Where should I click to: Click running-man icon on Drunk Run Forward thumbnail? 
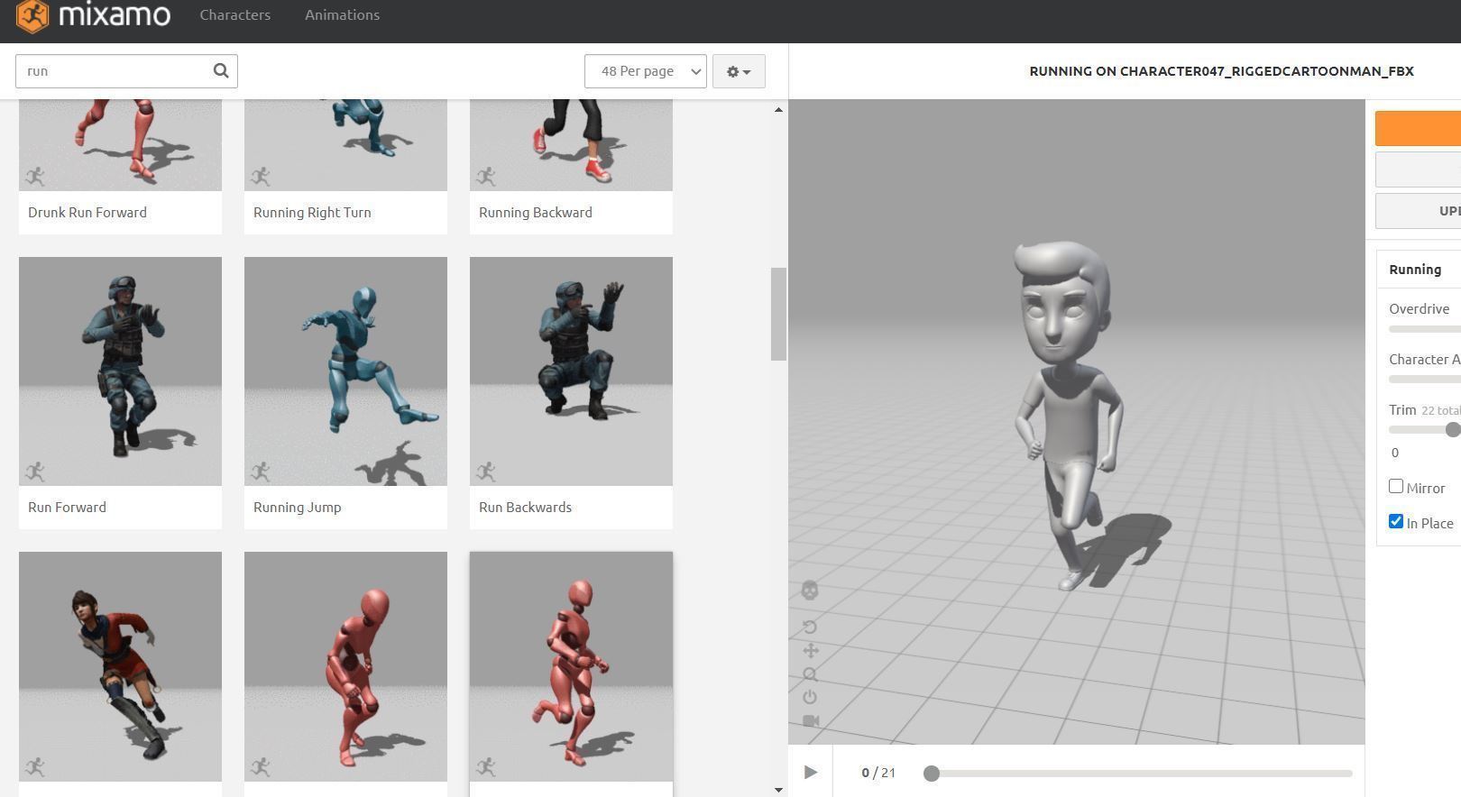[35, 176]
